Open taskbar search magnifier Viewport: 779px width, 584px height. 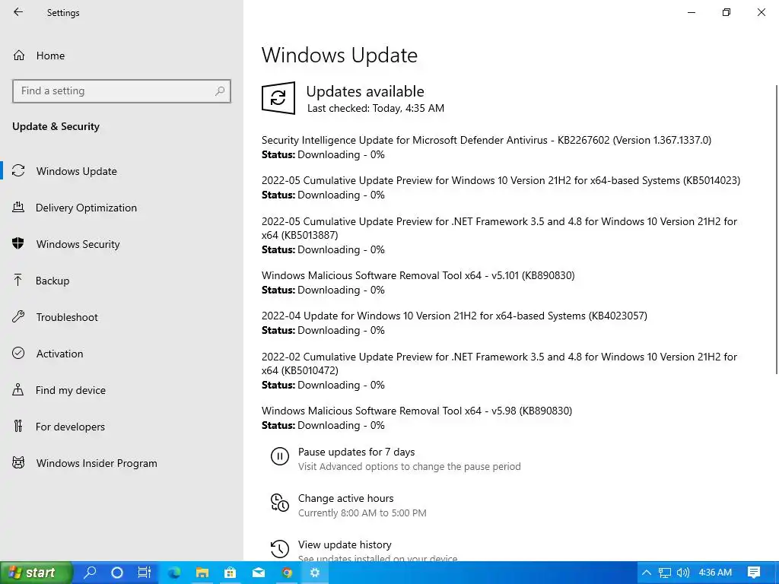(x=91, y=573)
